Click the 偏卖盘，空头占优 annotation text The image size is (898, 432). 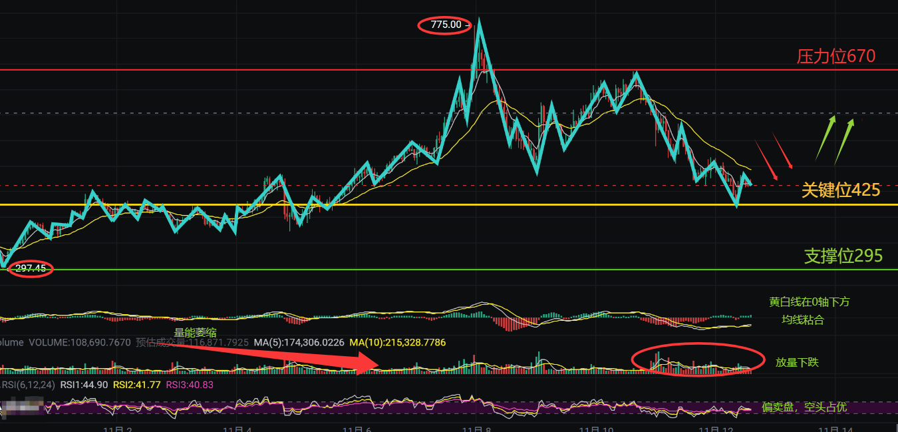(x=805, y=407)
